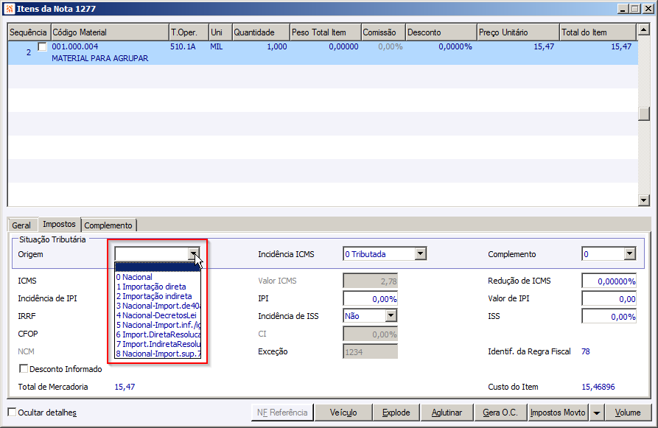The height and width of the screenshot is (428, 658).
Task: Click the Preço Unitário column header
Action: click(518, 32)
